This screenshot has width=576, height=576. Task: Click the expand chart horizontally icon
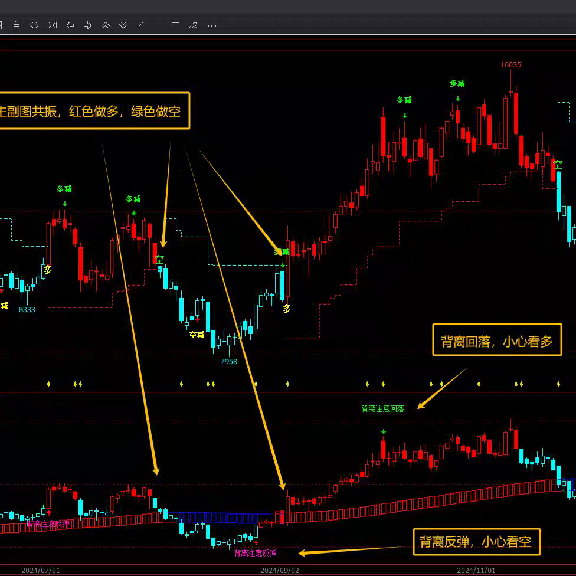point(34,25)
